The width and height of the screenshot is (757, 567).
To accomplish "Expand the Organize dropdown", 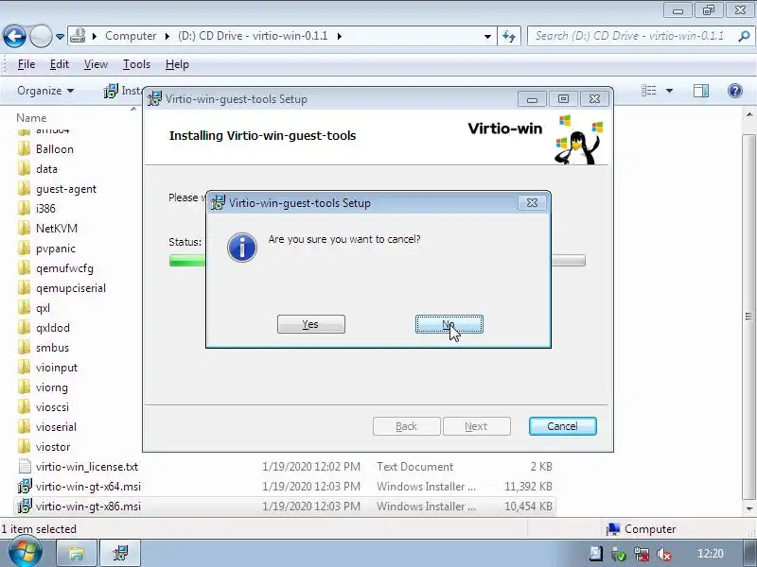I will pyautogui.click(x=45, y=91).
